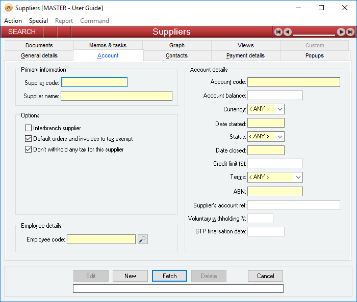Image resolution: width=357 pixels, height=302 pixels.
Task: Click the application icon in the title bar
Action: click(x=8, y=8)
